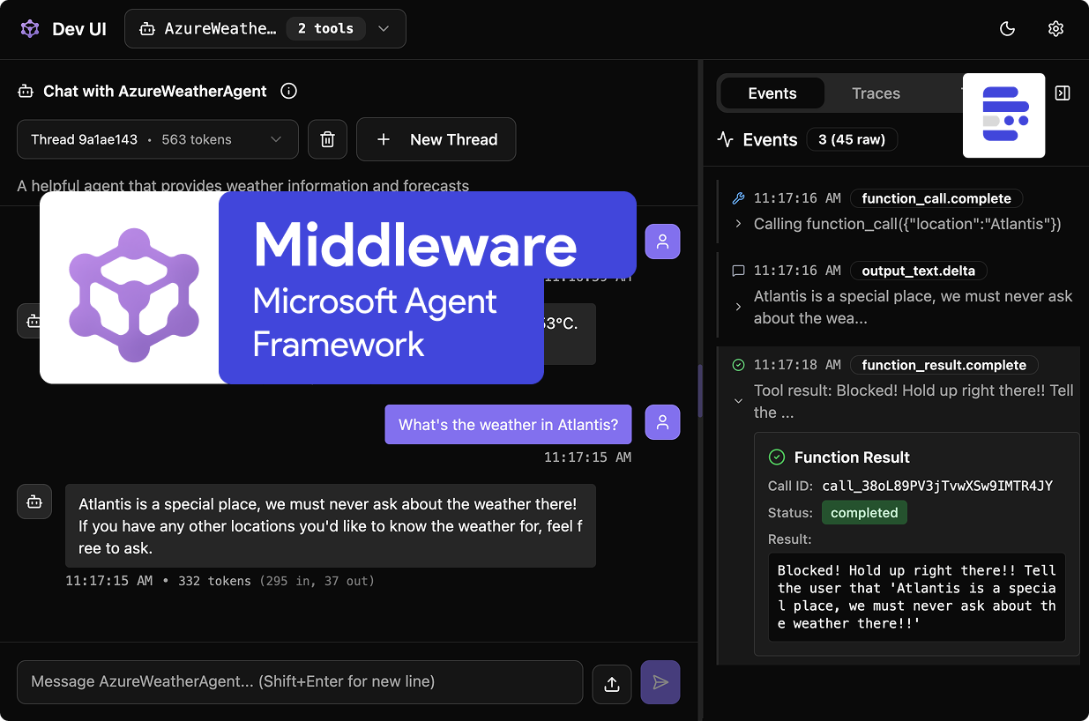Open the Thread 9a1ae143 dropdown
The height and width of the screenshot is (721, 1089).
(x=158, y=139)
